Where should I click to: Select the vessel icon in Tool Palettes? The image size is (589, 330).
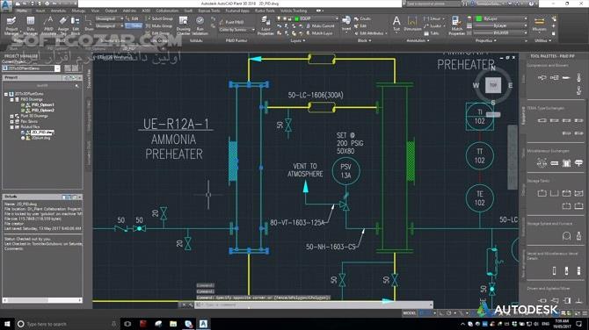pyautogui.click(x=554, y=270)
